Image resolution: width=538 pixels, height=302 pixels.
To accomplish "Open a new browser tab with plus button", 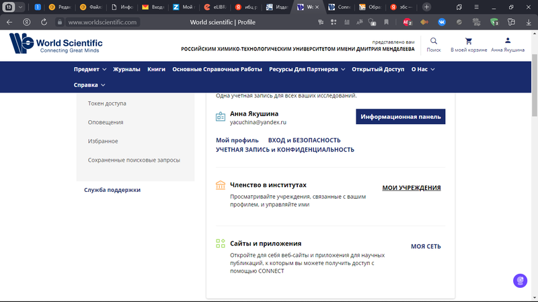I will click(x=427, y=7).
